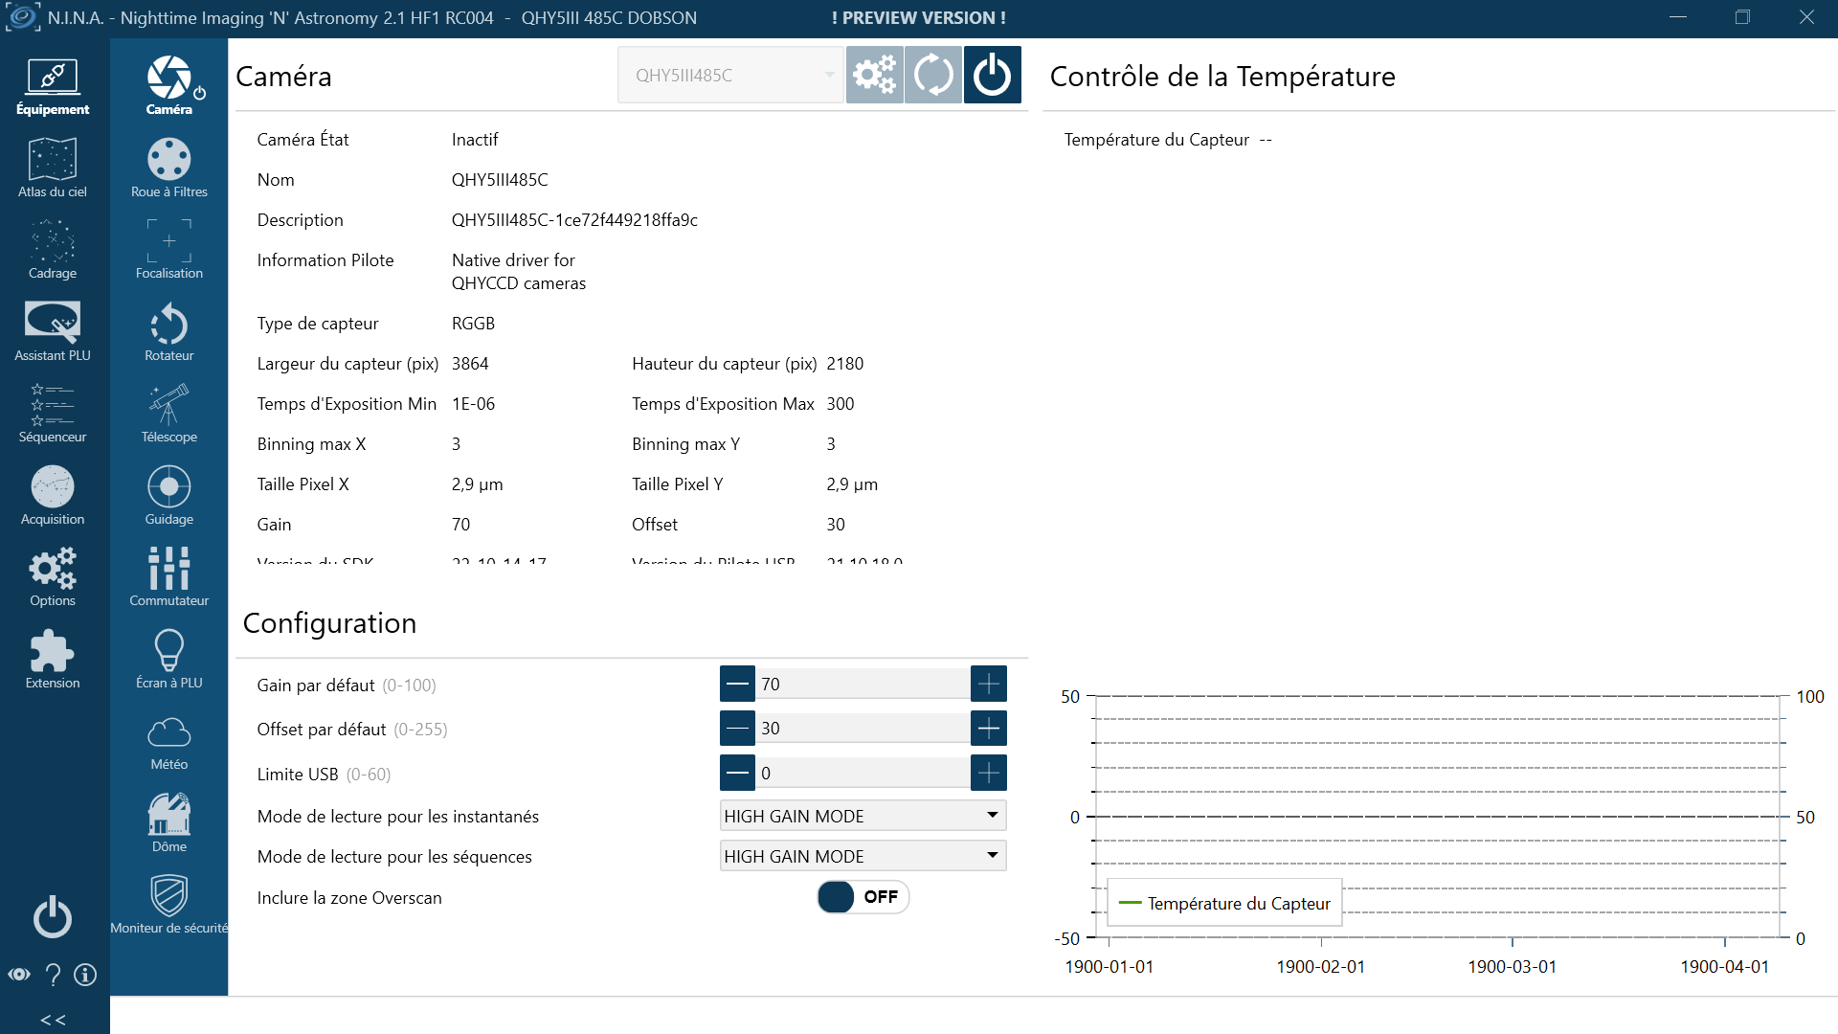The width and height of the screenshot is (1838, 1034).
Task: Increase Offset par défaut value
Action: (989, 728)
